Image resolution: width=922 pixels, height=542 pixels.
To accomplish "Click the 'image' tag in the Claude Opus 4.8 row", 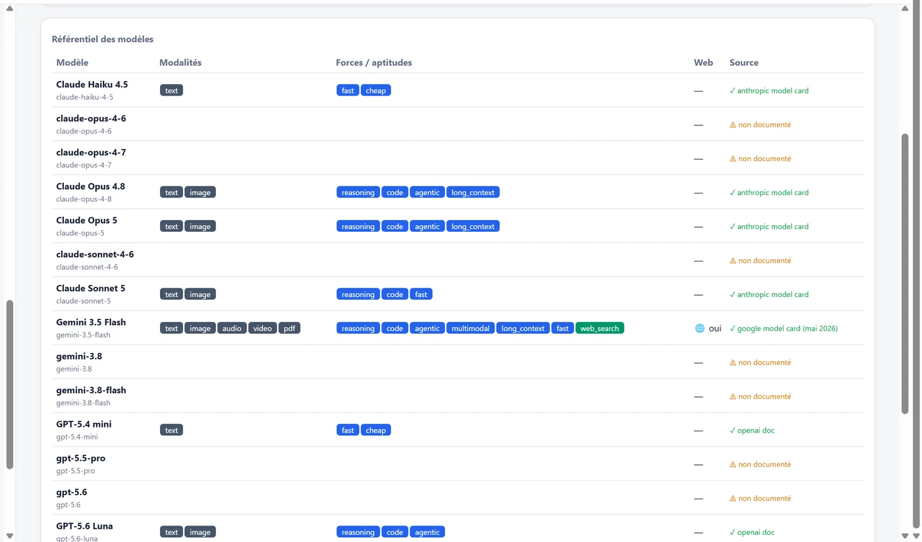I will pos(200,192).
